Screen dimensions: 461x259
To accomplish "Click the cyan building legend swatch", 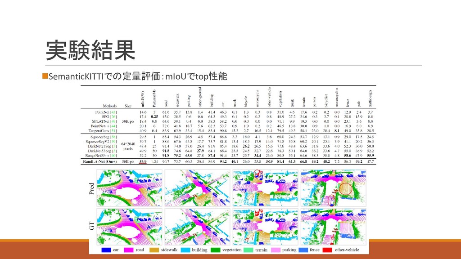I will point(185,250).
